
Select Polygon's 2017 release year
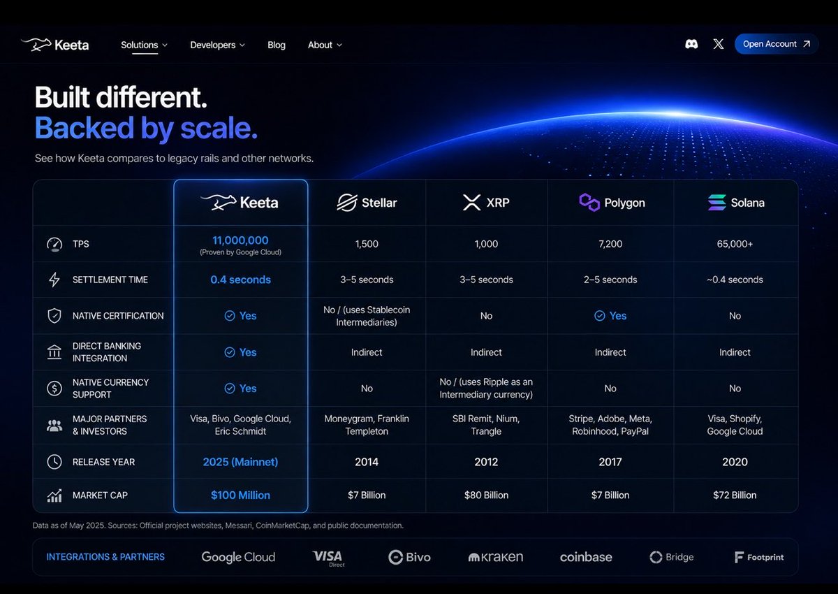[x=610, y=462]
